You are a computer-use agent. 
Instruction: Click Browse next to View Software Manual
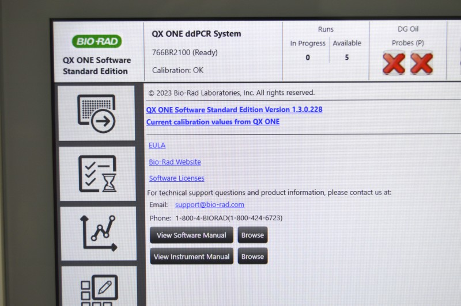click(252, 235)
